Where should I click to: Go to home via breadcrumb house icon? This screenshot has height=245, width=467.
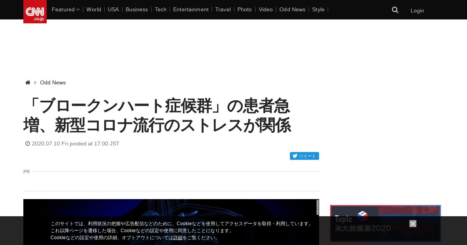coord(28,82)
